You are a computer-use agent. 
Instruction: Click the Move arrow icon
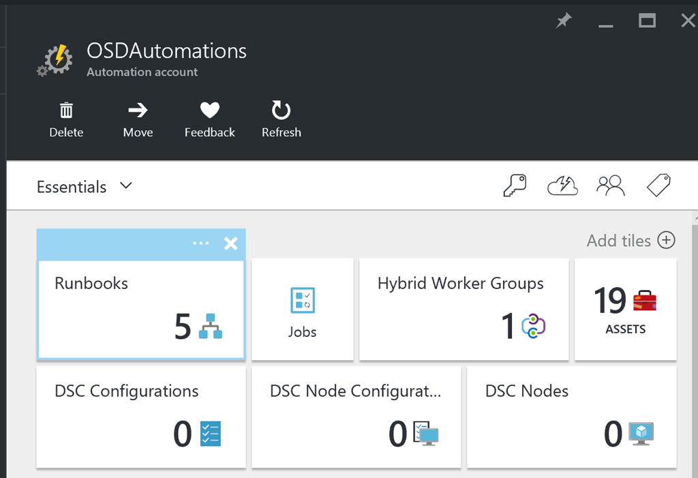click(138, 110)
